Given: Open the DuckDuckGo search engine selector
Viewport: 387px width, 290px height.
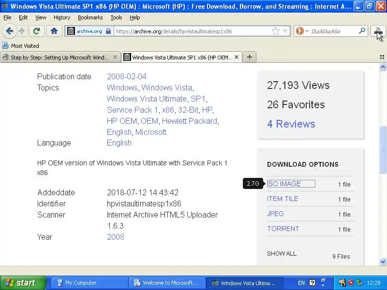Looking at the screenshot, I should click(x=302, y=31).
